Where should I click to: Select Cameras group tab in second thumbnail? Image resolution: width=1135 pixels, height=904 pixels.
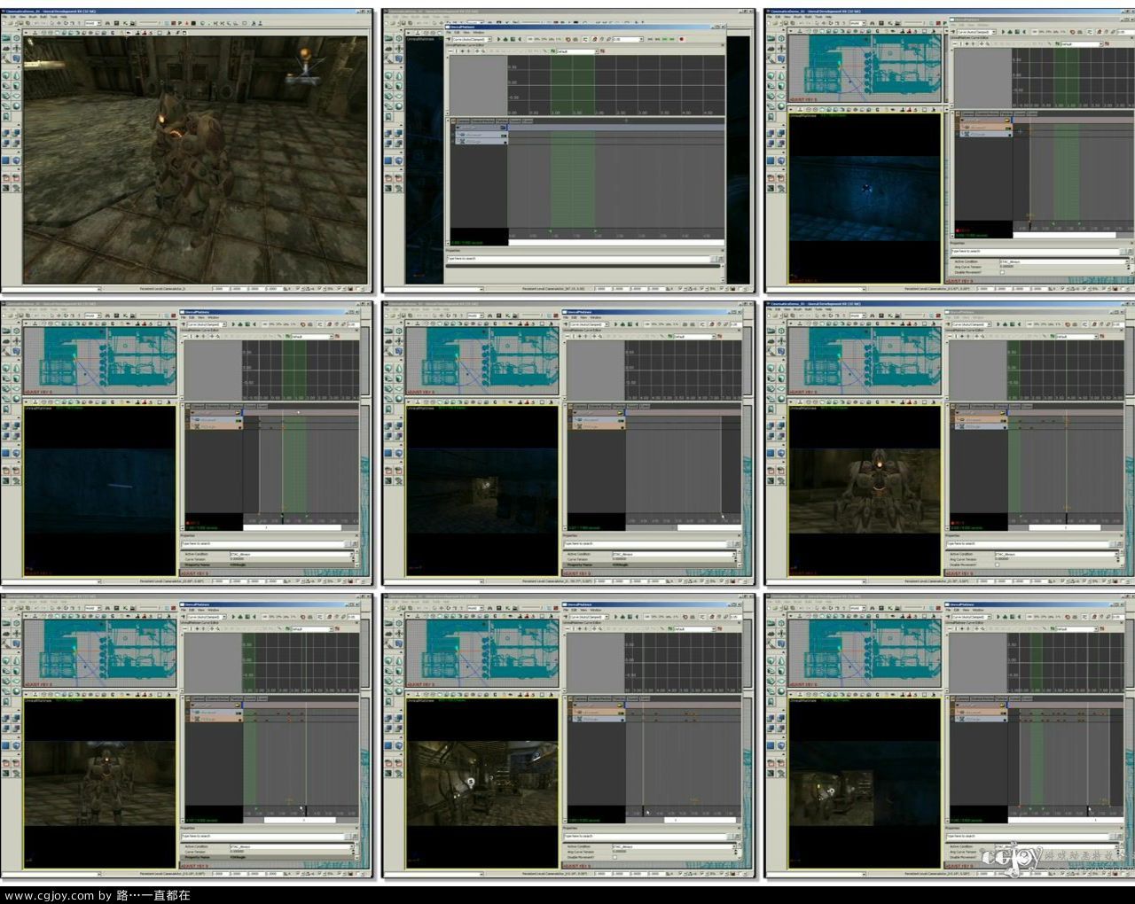(464, 121)
